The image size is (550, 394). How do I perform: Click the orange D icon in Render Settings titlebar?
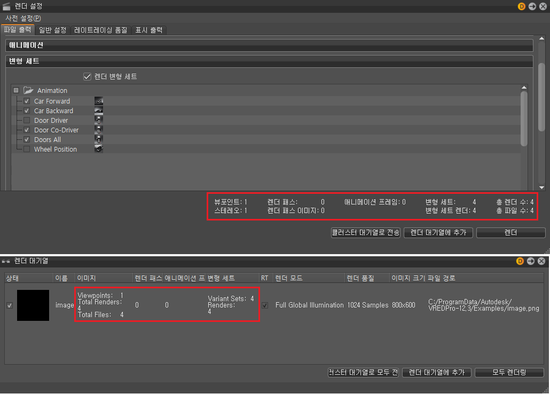tap(521, 6)
